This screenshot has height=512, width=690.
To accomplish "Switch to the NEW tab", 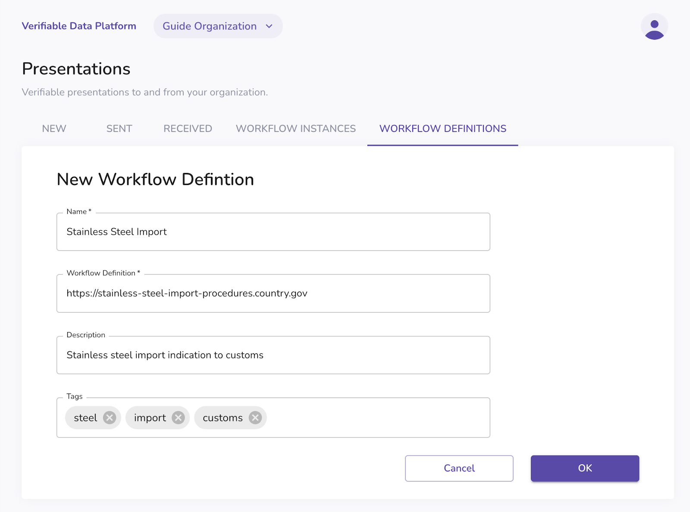I will pyautogui.click(x=54, y=129).
